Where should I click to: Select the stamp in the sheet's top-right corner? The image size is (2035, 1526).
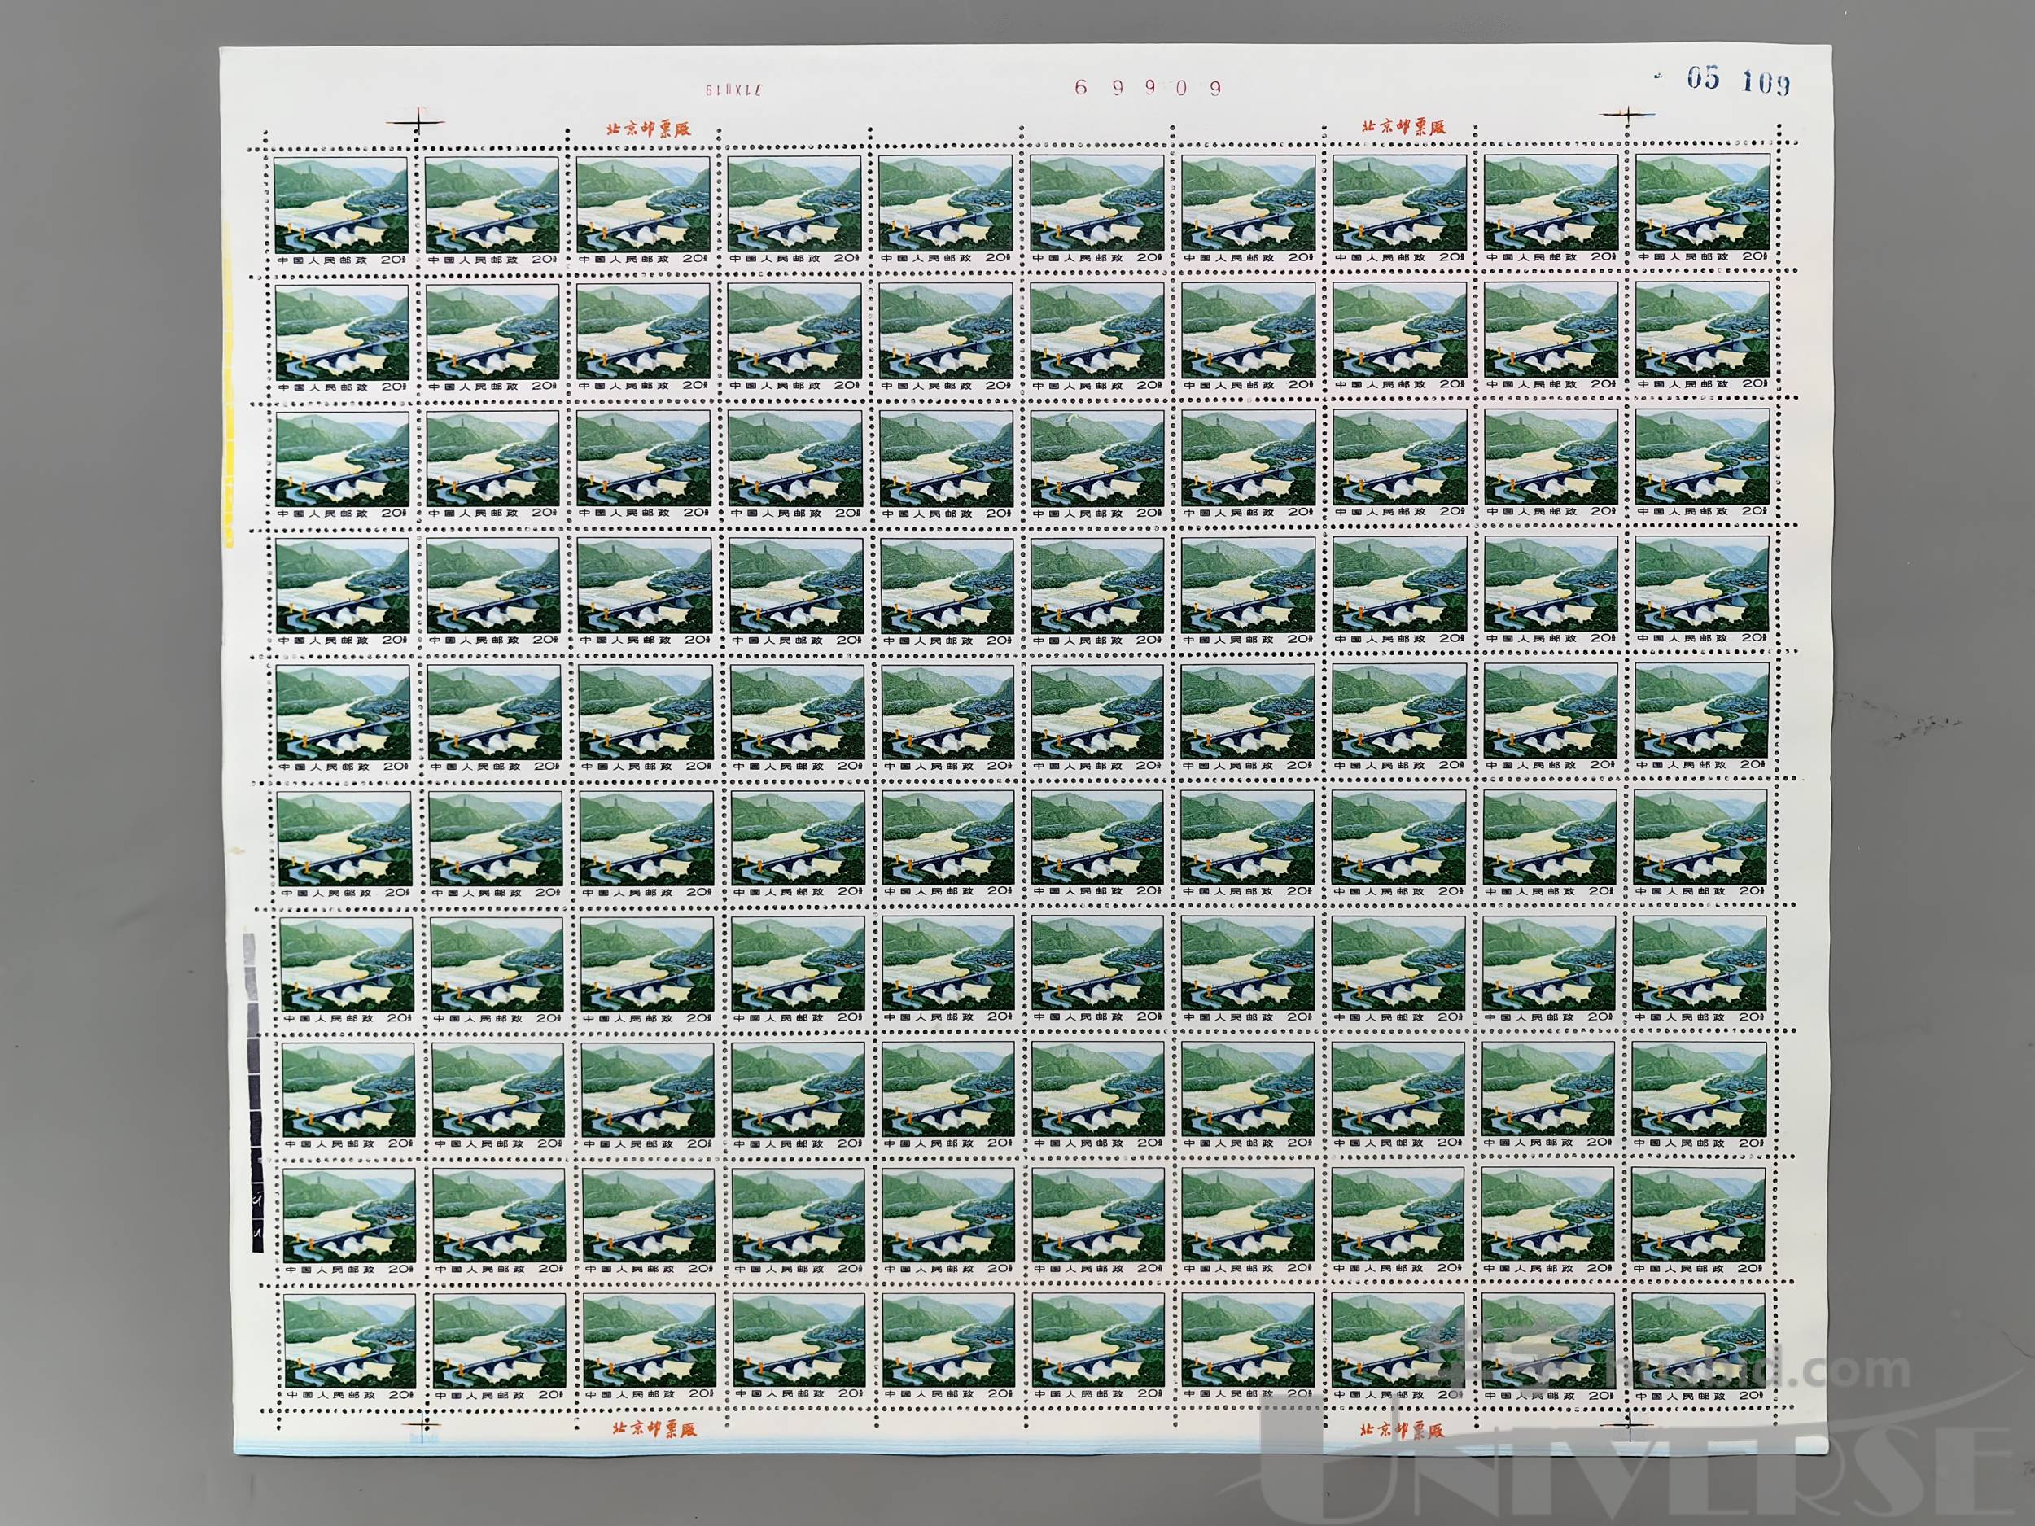tap(1703, 208)
